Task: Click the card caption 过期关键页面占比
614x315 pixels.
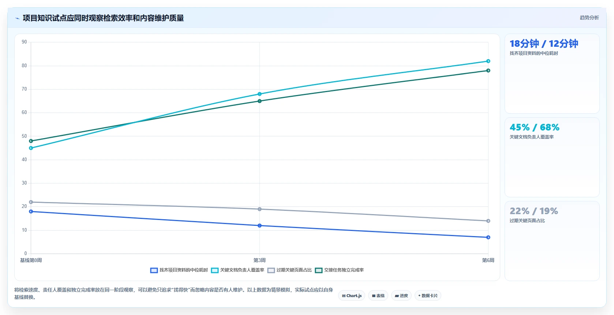Action: [527, 221]
